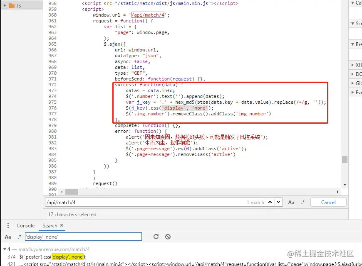Click the horizontal scrollbar right arrow
The height and width of the screenshot is (266, 362).
click(338, 192)
